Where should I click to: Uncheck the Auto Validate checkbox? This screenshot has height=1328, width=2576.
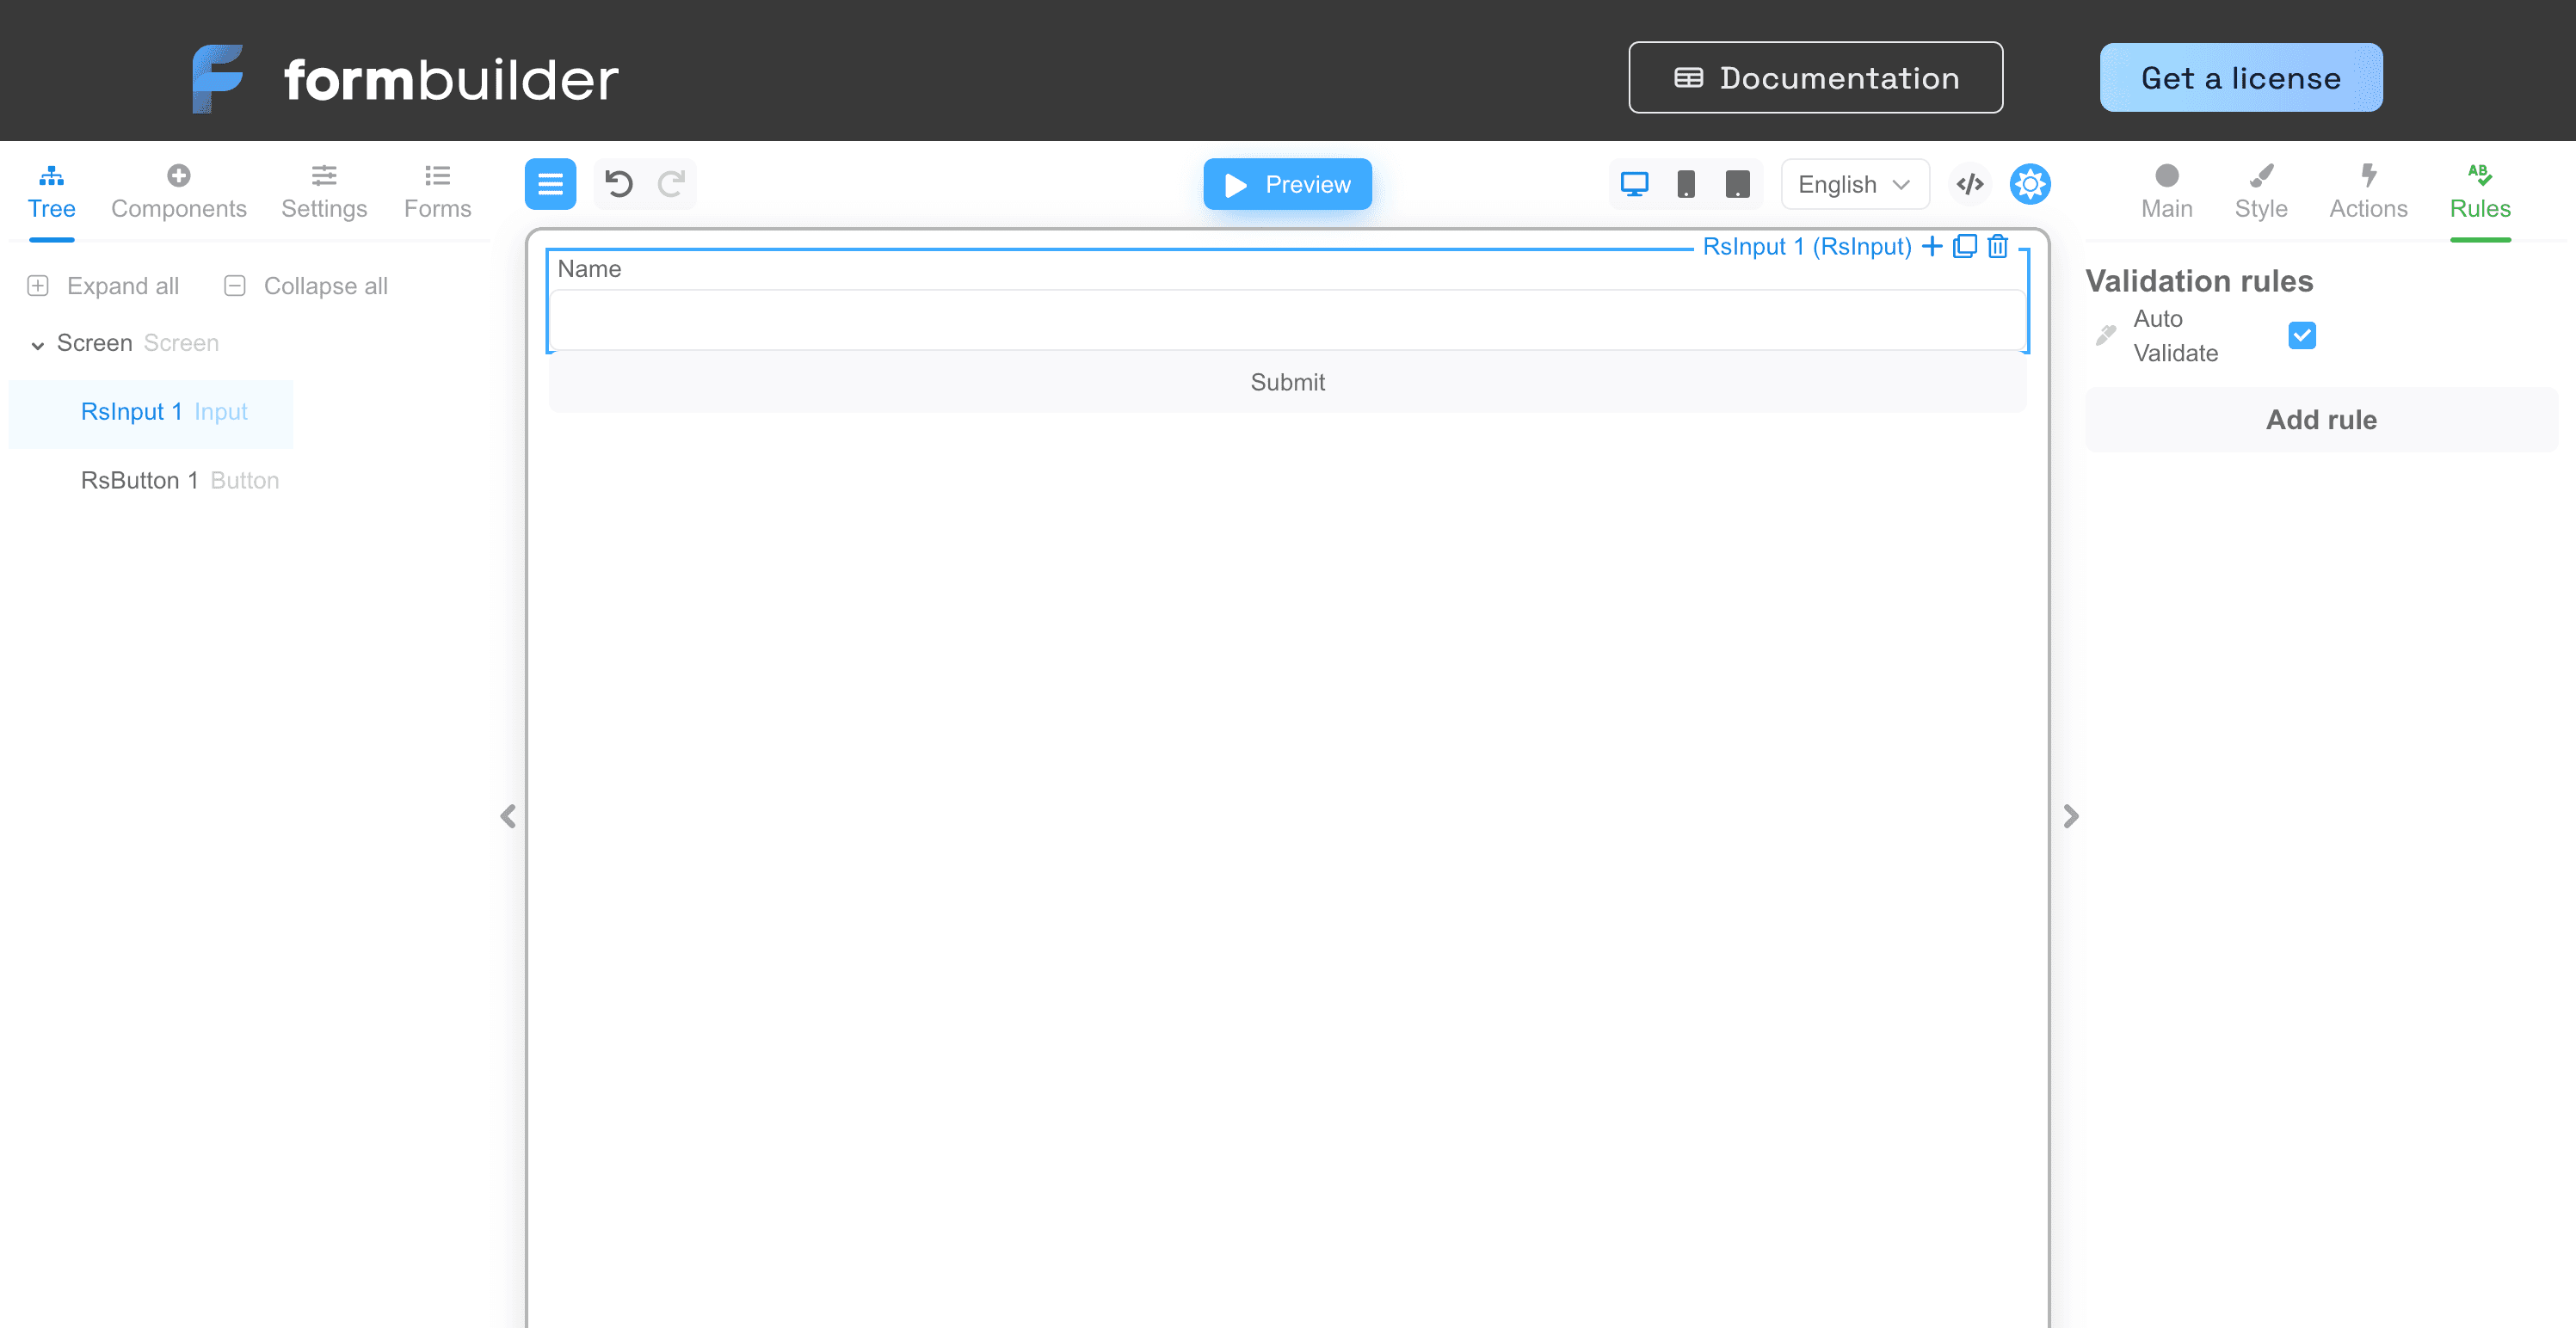tap(2301, 335)
